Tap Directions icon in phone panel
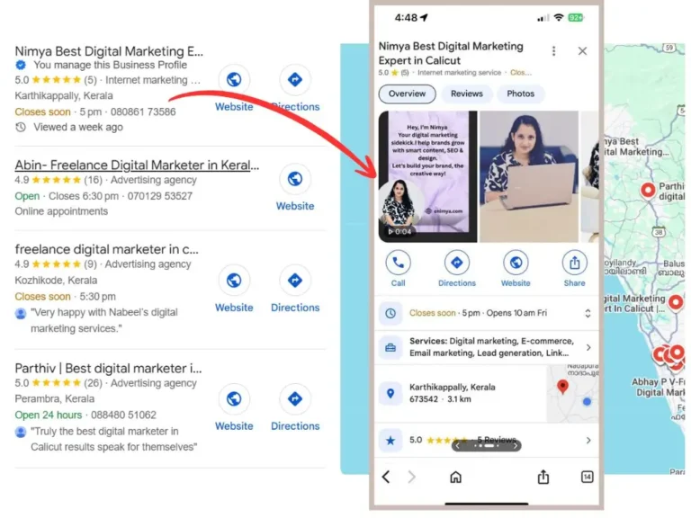This screenshot has height=518, width=691. 456,263
